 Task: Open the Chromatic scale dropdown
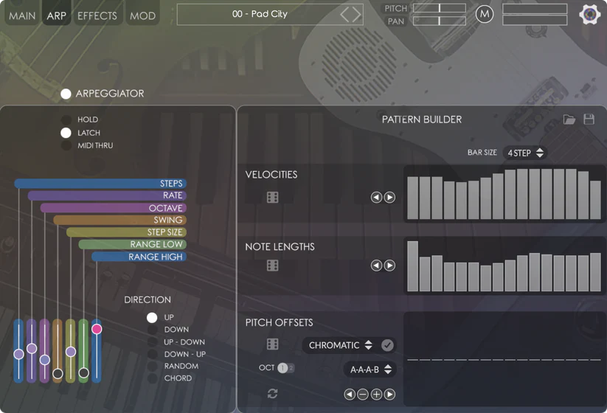tap(340, 345)
